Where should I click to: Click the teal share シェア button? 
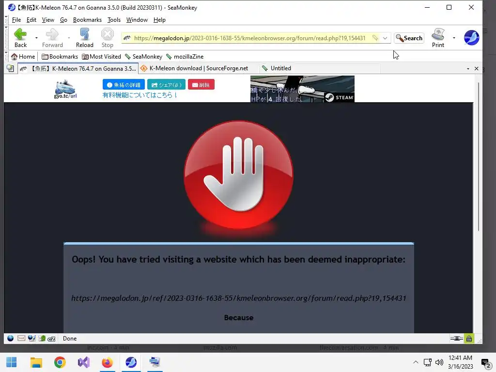pyautogui.click(x=167, y=85)
